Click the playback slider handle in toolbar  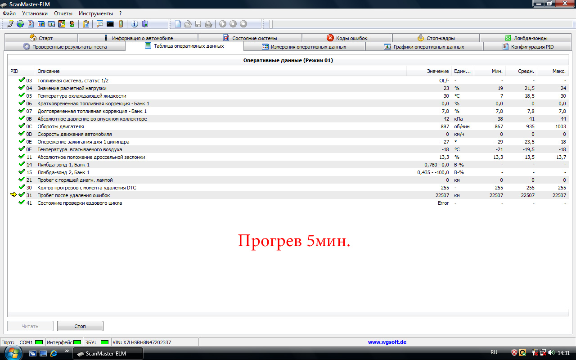coord(270,24)
